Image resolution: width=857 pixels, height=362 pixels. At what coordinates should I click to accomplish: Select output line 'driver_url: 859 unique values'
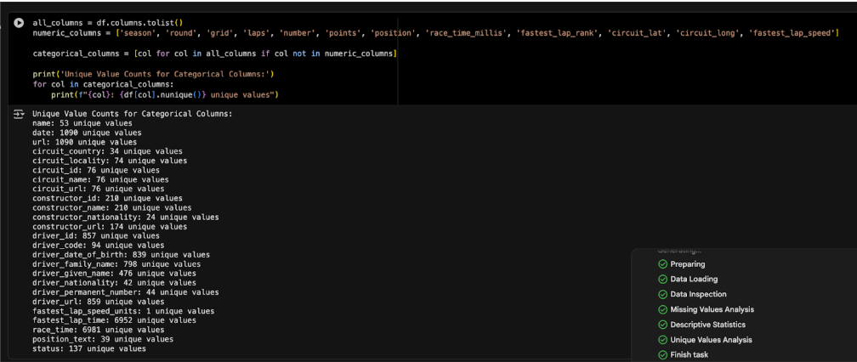click(x=99, y=302)
